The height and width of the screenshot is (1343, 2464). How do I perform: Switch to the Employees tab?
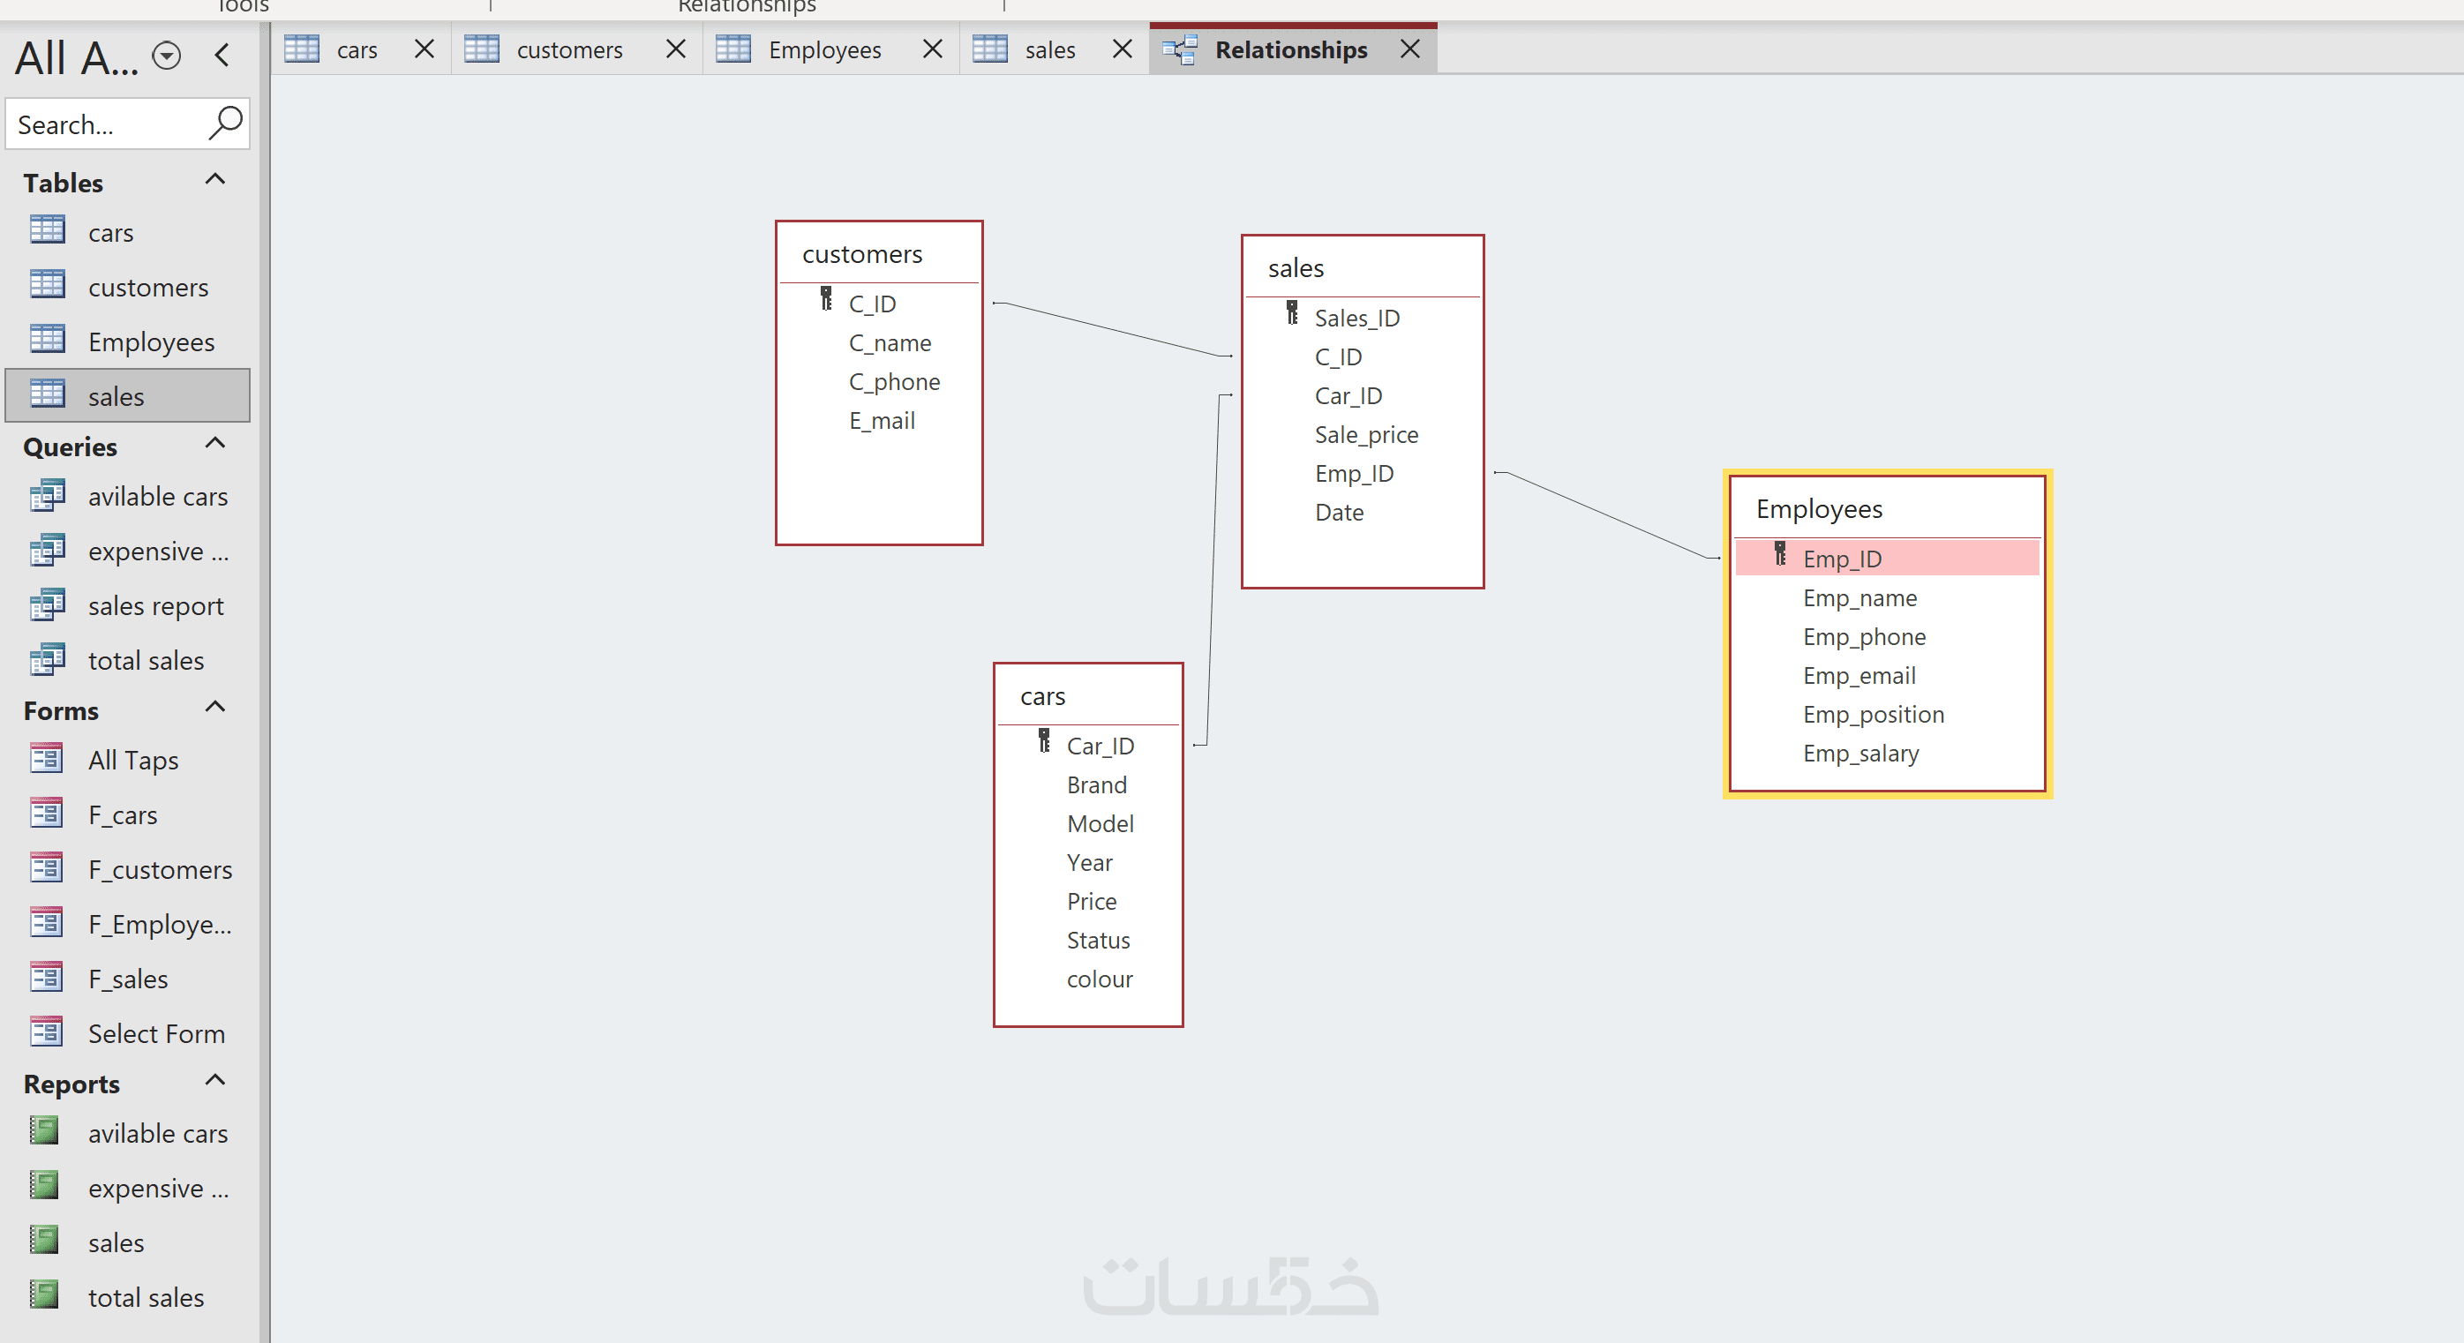click(x=823, y=49)
